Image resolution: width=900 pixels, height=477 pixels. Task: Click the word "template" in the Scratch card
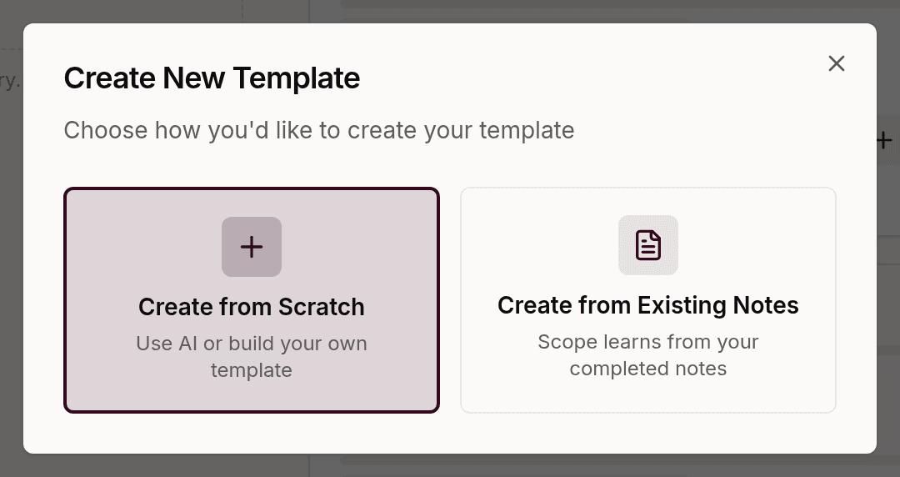tap(252, 370)
